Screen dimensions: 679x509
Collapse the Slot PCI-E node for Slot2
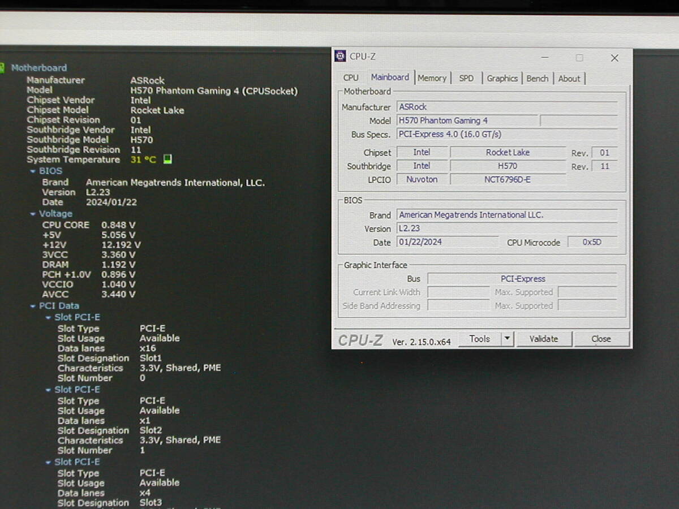(48, 390)
